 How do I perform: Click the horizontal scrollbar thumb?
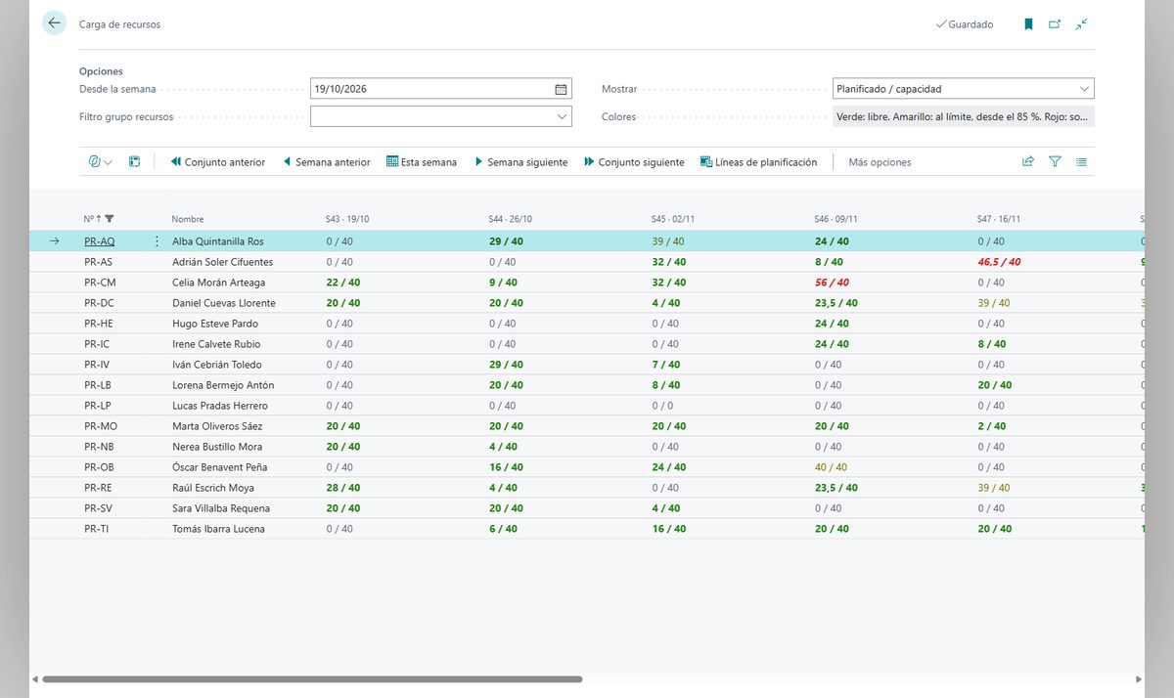point(312,678)
